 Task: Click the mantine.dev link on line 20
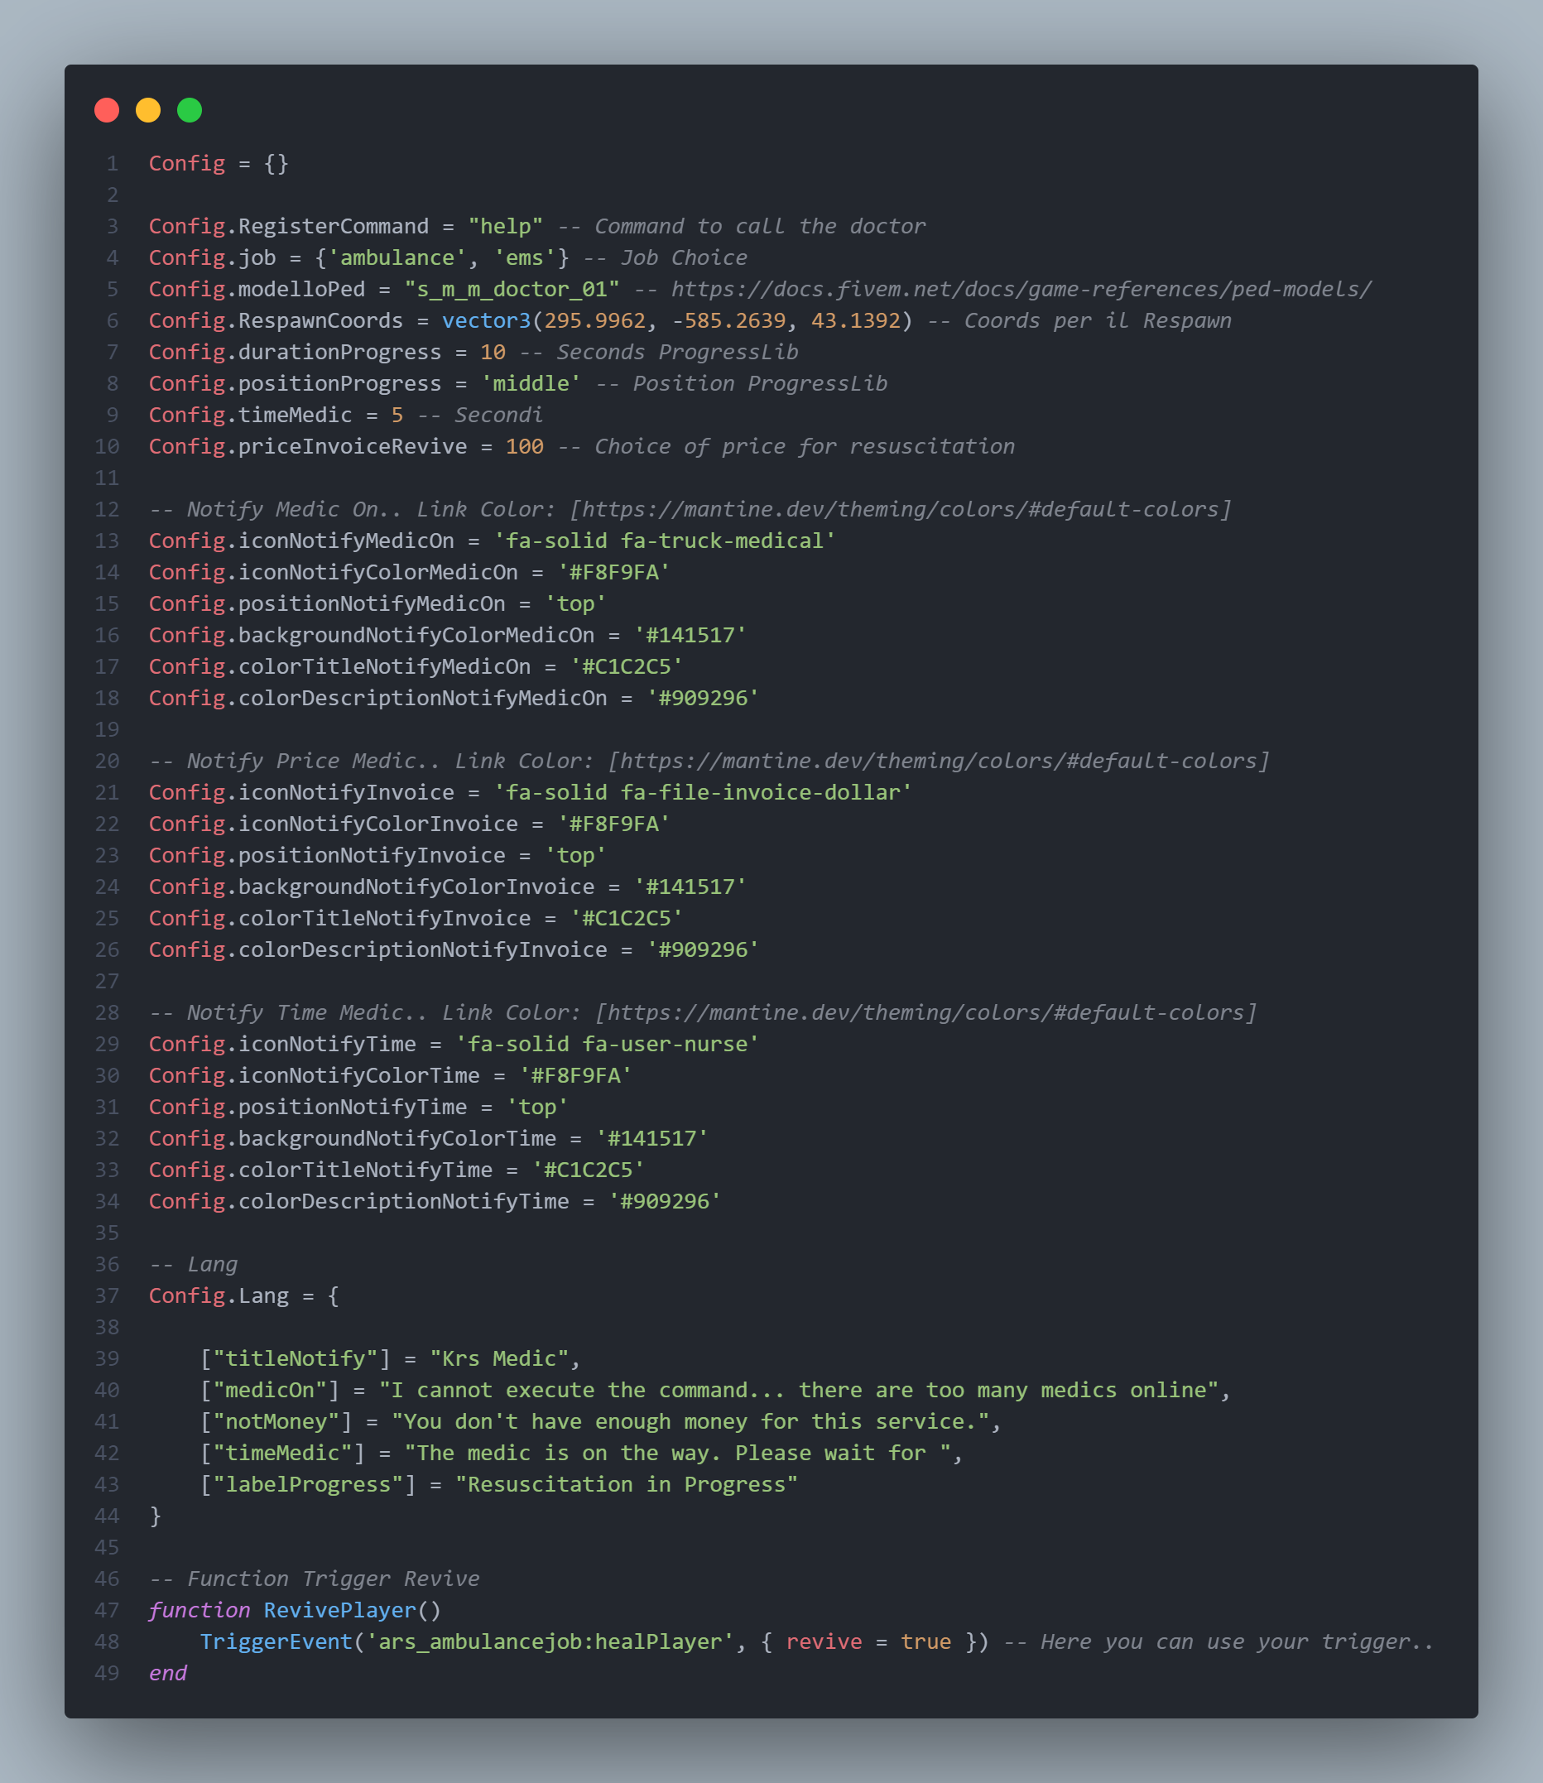tap(939, 761)
